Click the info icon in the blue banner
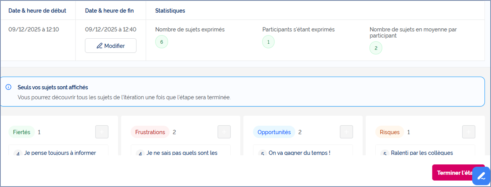The image size is (491, 187). 9,87
